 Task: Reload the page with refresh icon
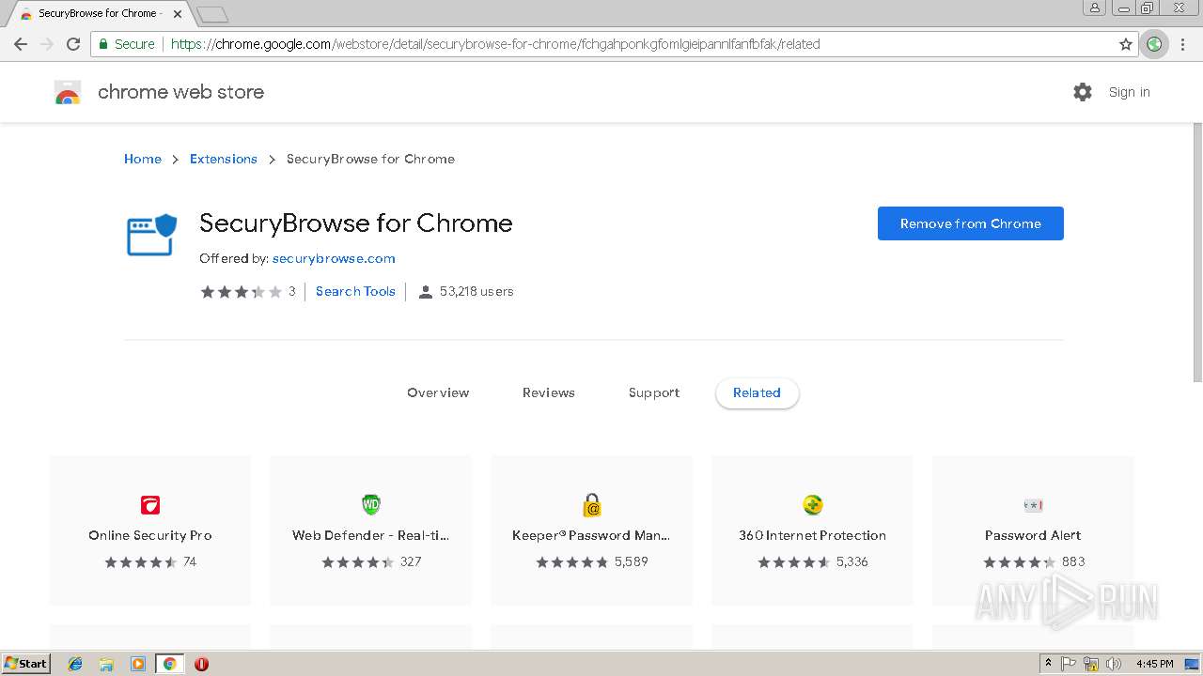[x=73, y=44]
